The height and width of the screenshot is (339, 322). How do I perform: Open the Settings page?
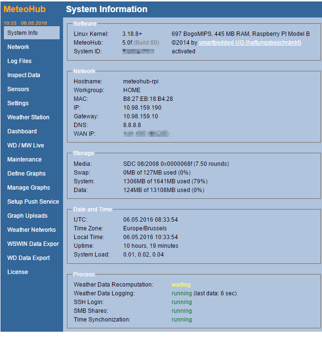pyautogui.click(x=18, y=103)
